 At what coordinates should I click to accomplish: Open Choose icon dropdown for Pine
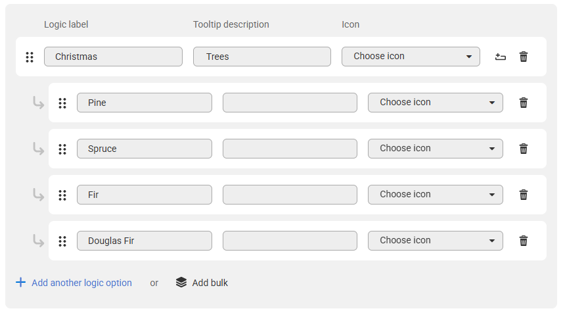tap(435, 103)
